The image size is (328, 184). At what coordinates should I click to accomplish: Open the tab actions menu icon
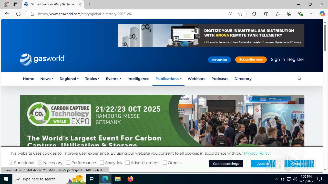[15, 4]
